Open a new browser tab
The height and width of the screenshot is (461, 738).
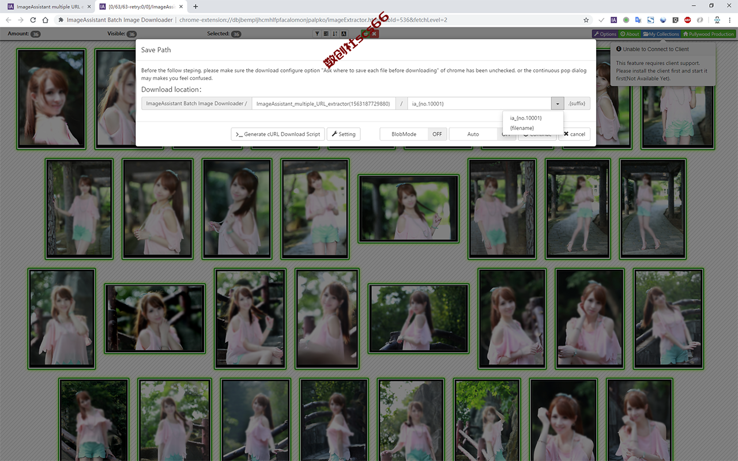(195, 6)
